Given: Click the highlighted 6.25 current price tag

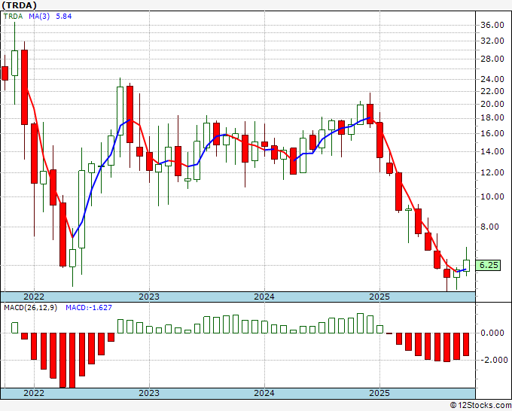Looking at the screenshot, I should (489, 266).
